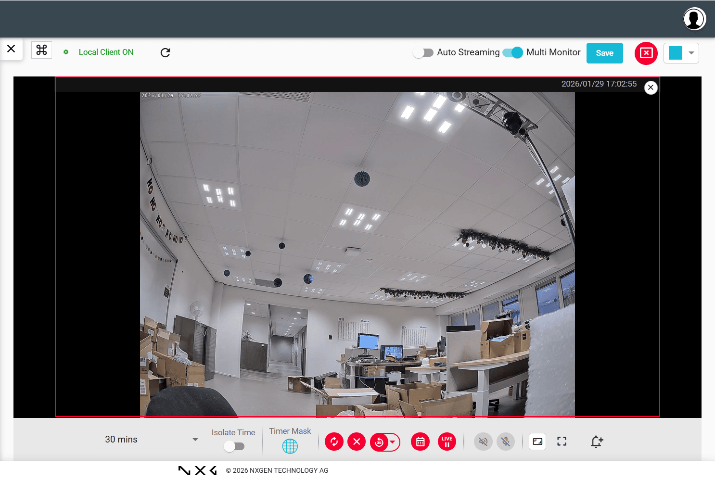Click the aspect ratio icon

[537, 442]
